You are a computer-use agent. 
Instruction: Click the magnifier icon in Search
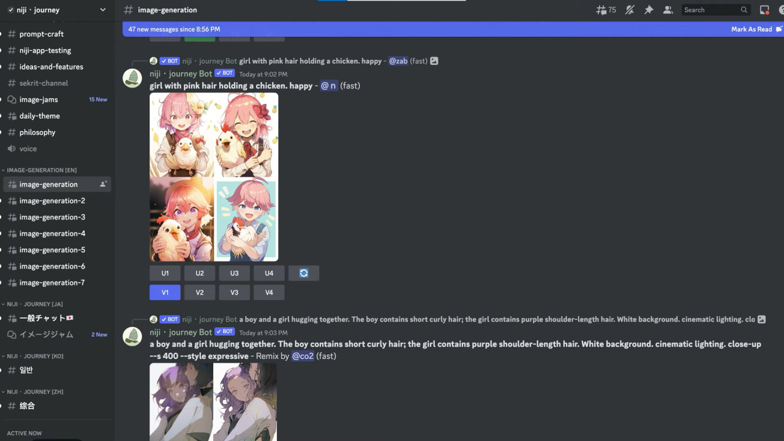[744, 10]
